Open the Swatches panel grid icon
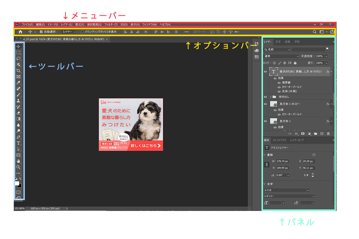Screen dimensions: 359x239 (x=256, y=57)
